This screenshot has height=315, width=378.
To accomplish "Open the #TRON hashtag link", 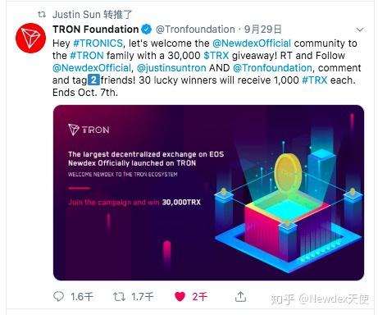I will (x=87, y=56).
